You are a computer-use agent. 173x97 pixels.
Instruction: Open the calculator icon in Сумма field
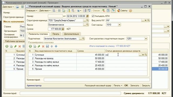(x=63, y=29)
